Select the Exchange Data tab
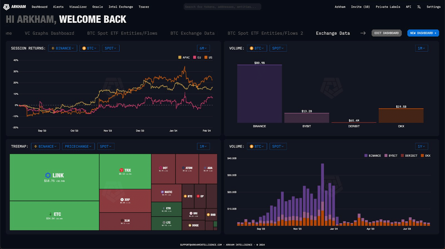445x249 pixels. click(333, 33)
